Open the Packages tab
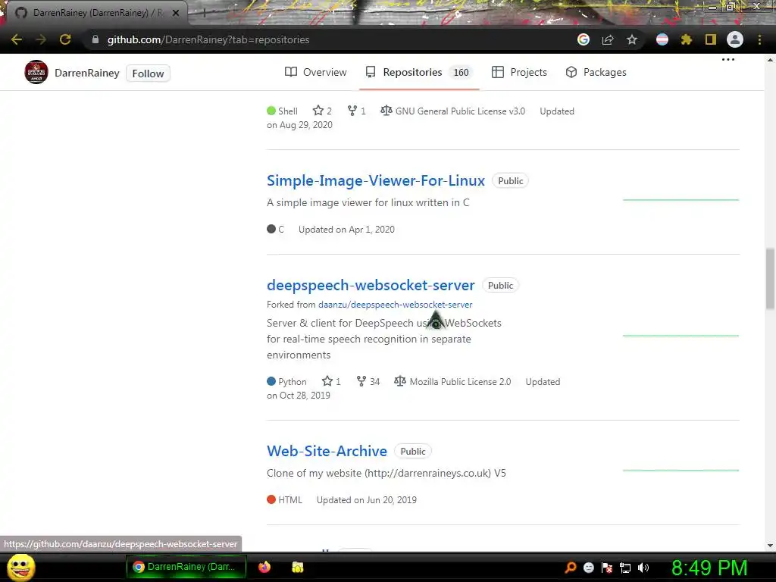The height and width of the screenshot is (582, 776). (596, 72)
